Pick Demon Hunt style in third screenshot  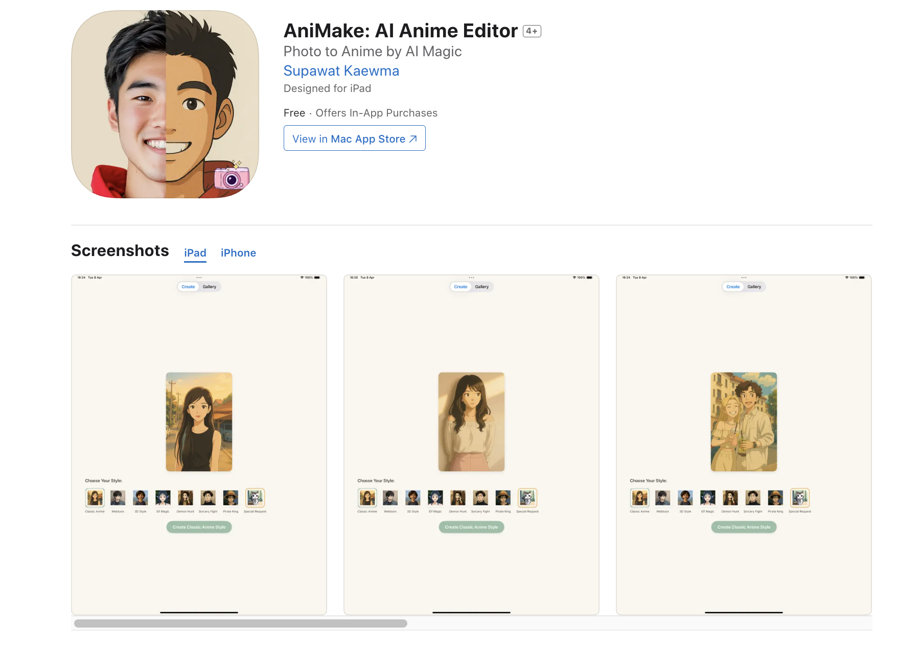[x=730, y=498]
